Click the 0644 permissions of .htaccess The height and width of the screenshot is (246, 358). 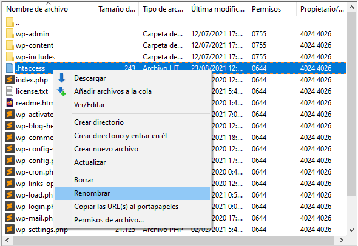(x=259, y=68)
